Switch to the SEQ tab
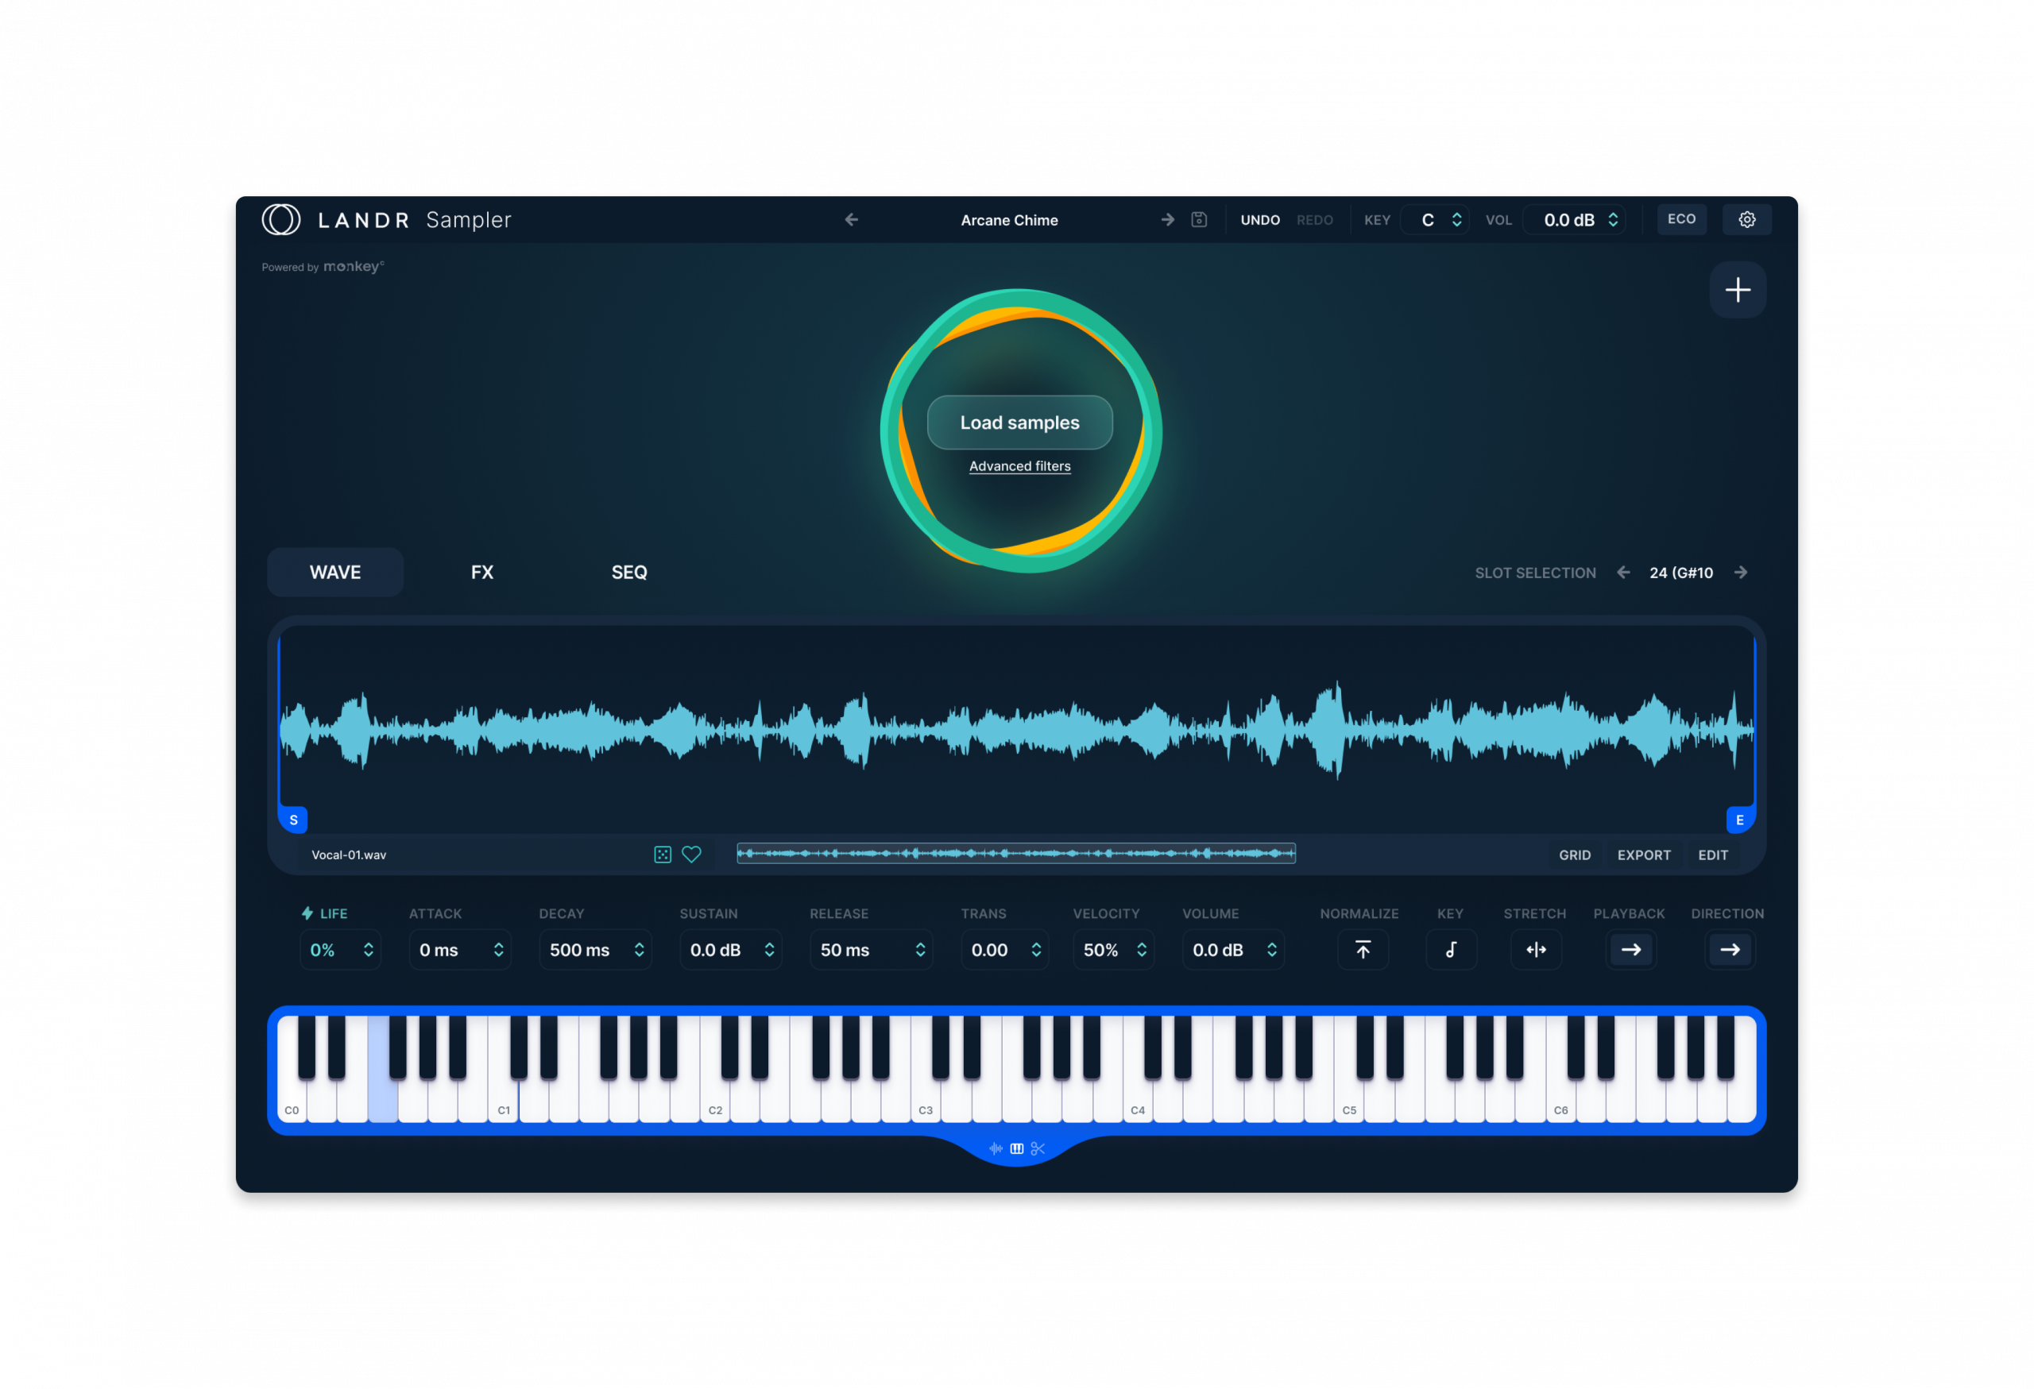Image resolution: width=2034 pixels, height=1389 pixels. [628, 572]
